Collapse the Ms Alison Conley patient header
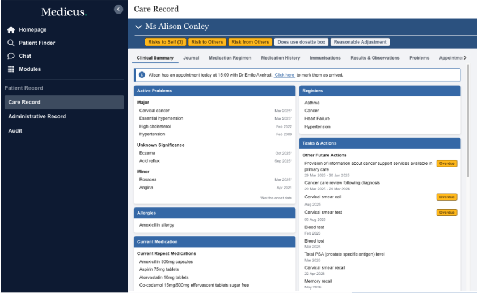Screen dimensions: 478x293 (x=138, y=27)
